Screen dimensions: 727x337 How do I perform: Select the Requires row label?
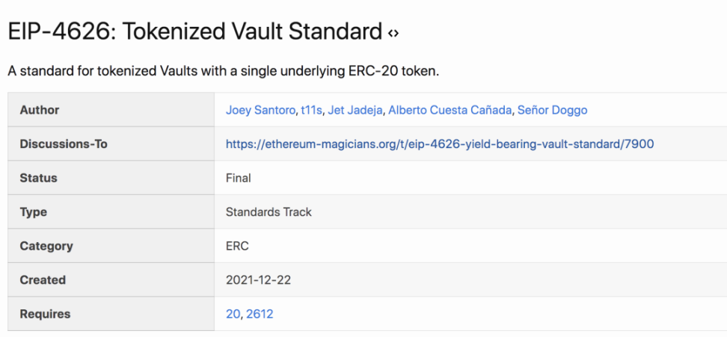45,314
